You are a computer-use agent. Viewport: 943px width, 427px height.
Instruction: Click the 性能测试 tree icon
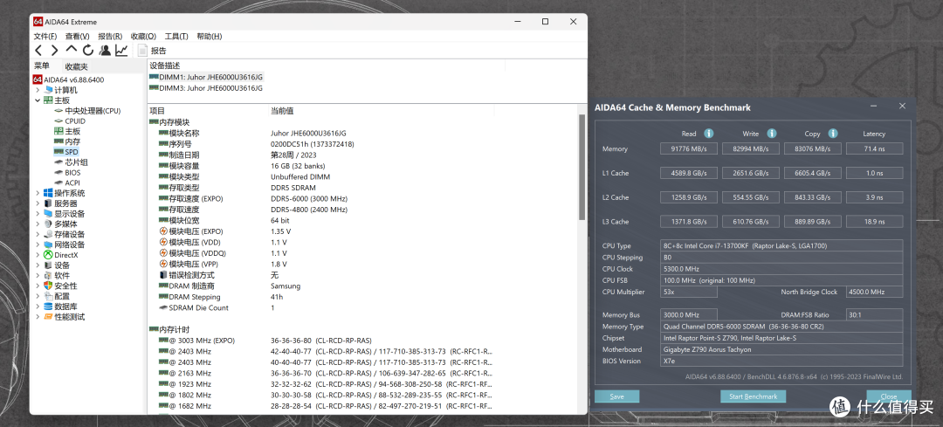coord(48,317)
